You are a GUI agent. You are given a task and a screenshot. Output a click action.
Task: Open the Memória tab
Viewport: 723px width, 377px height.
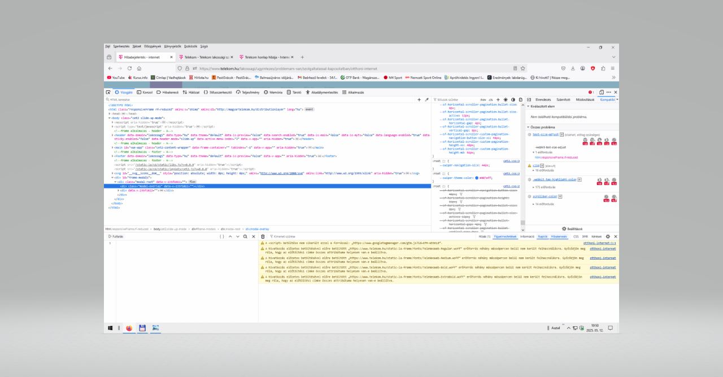tap(273, 92)
